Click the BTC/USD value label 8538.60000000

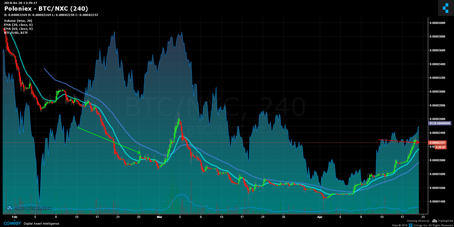tap(440, 123)
